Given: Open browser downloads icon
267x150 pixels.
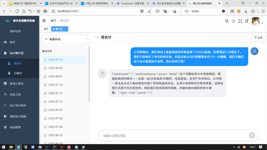Looking at the screenshot, I should (x=246, y=11).
